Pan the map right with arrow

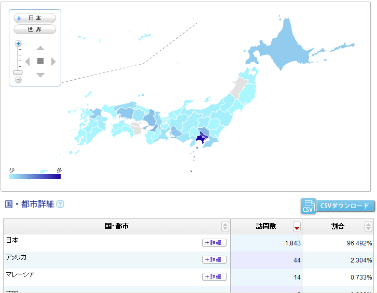[53, 62]
